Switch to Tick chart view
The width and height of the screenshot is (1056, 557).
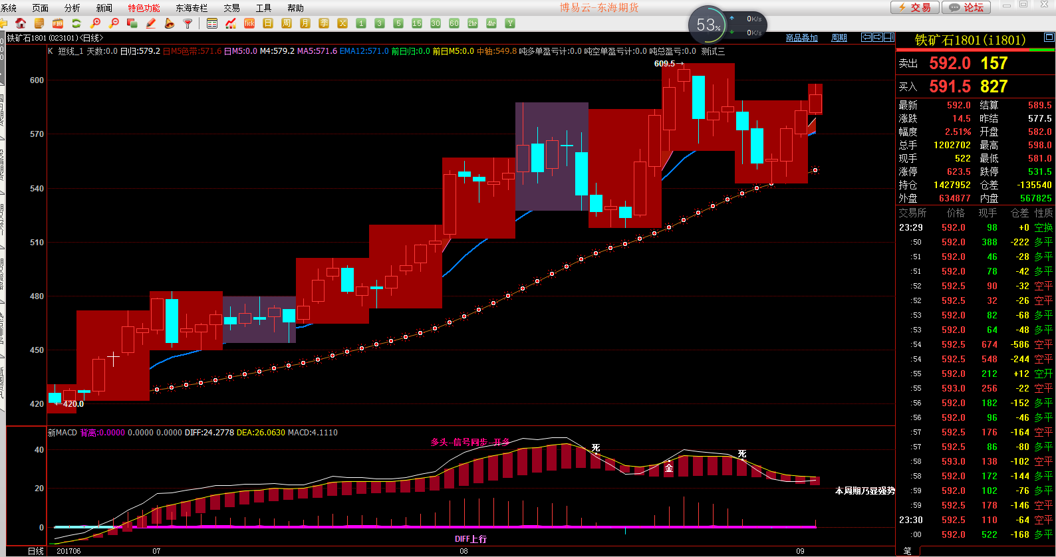249,23
